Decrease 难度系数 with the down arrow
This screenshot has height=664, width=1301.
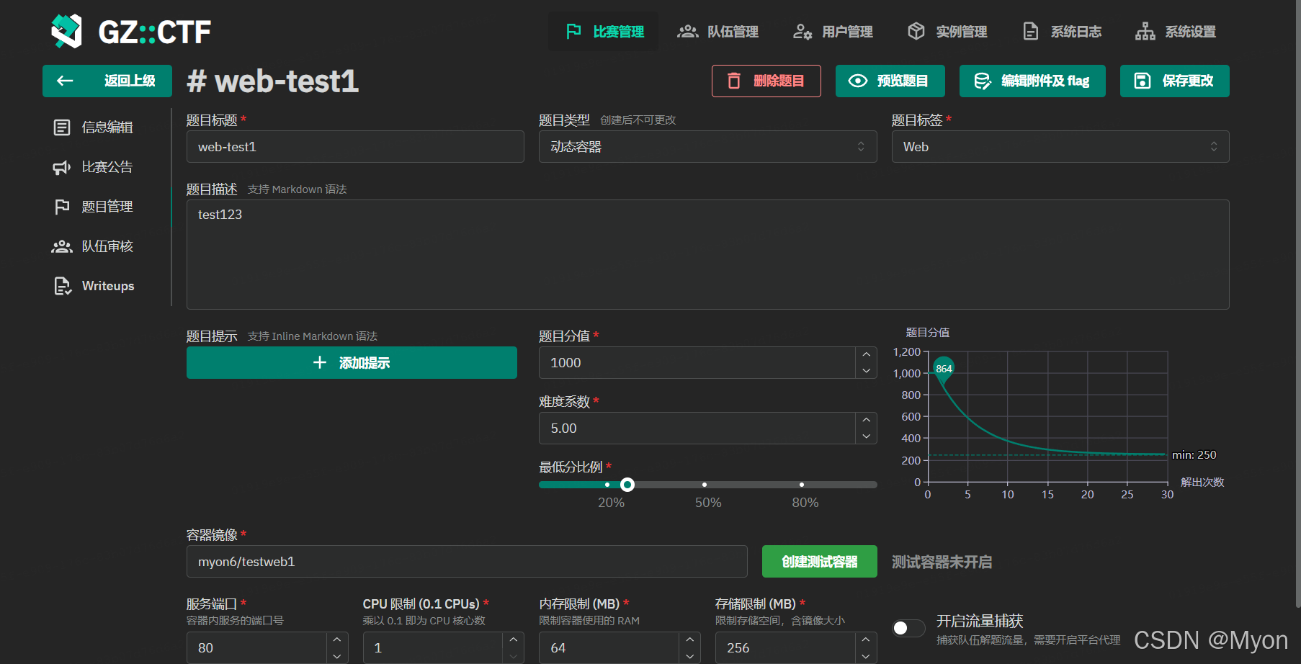pyautogui.click(x=867, y=436)
